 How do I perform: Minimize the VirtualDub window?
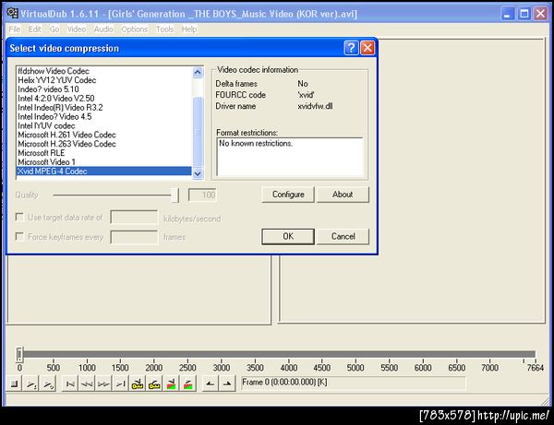click(507, 14)
